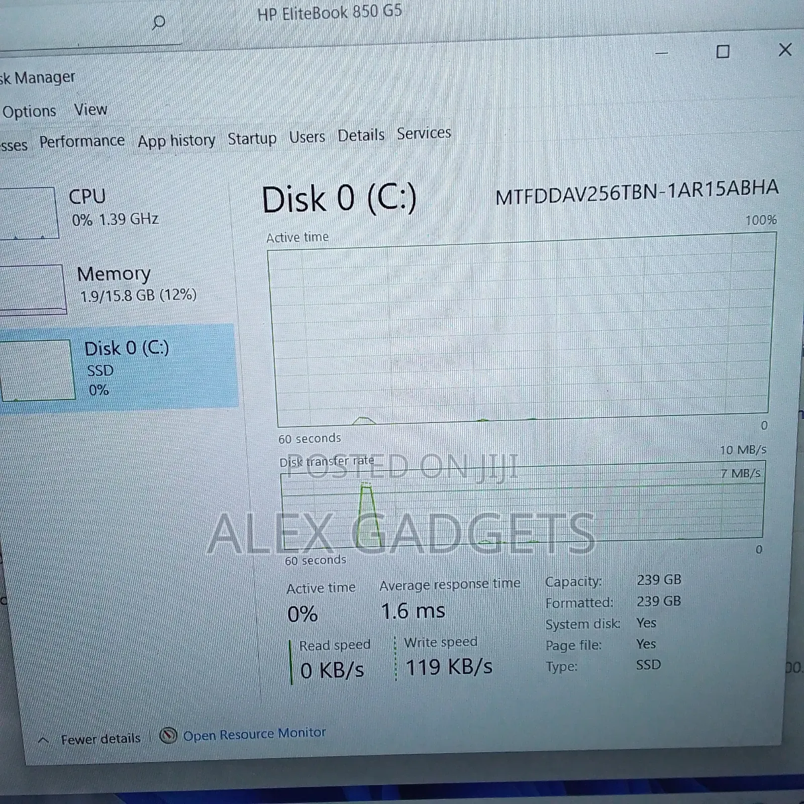Screen dimensions: 804x804
Task: Switch to the Users tab
Action: (x=307, y=137)
